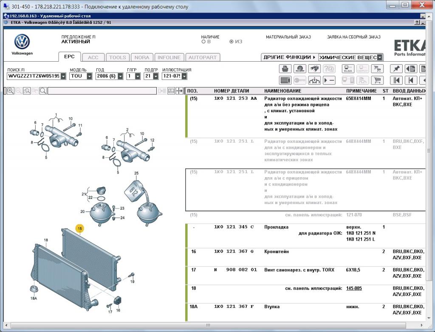Click the greyed-out question-at icon
The image size is (435, 332).
pos(329,68)
